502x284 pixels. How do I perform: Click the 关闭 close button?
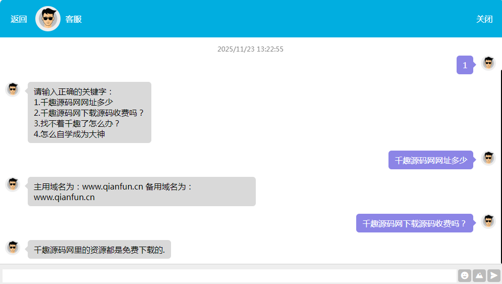[x=484, y=19]
